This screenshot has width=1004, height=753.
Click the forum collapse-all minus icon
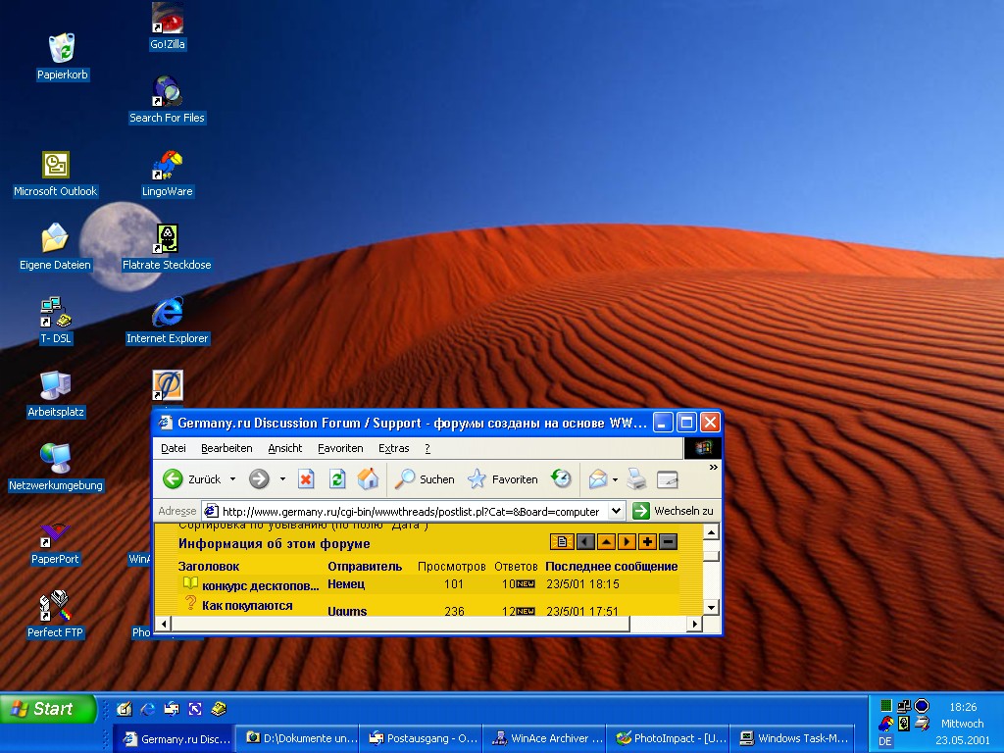[668, 541]
